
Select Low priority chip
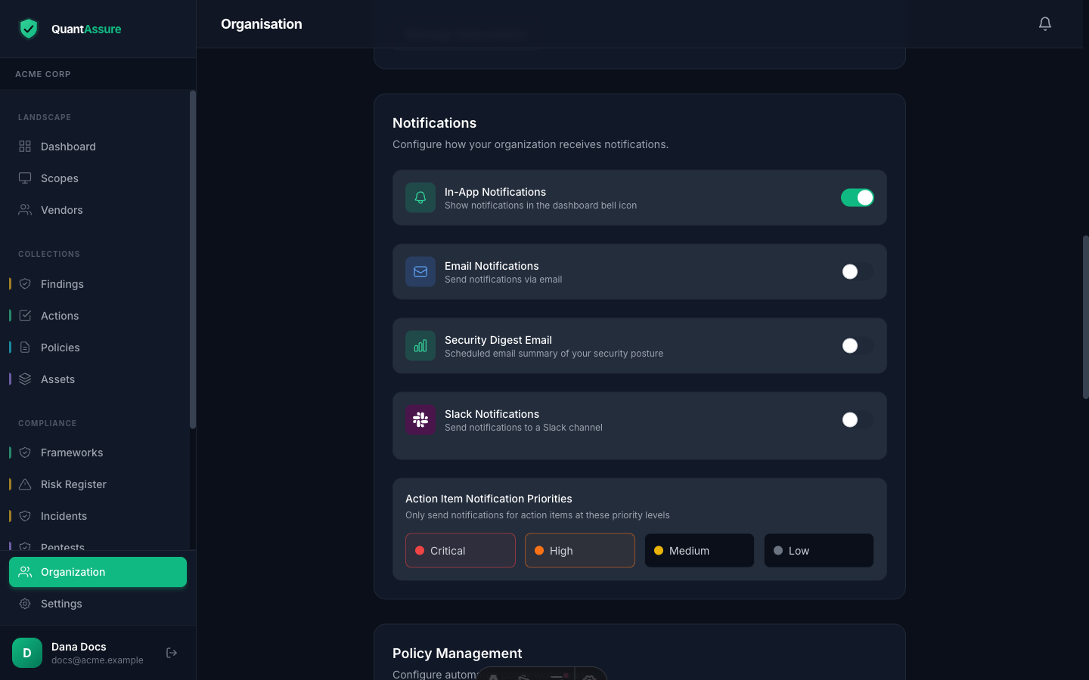[819, 550]
